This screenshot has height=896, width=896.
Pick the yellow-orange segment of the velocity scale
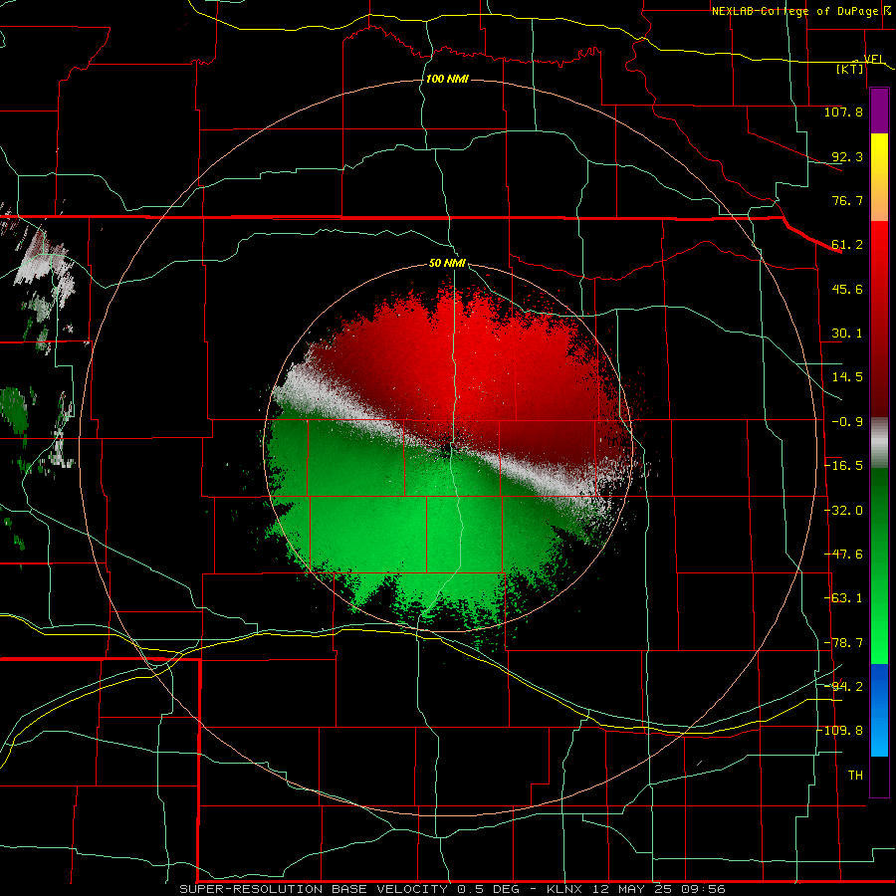pos(879,177)
